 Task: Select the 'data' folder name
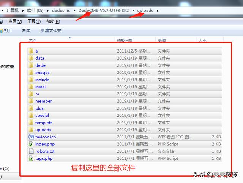[x=39, y=58]
